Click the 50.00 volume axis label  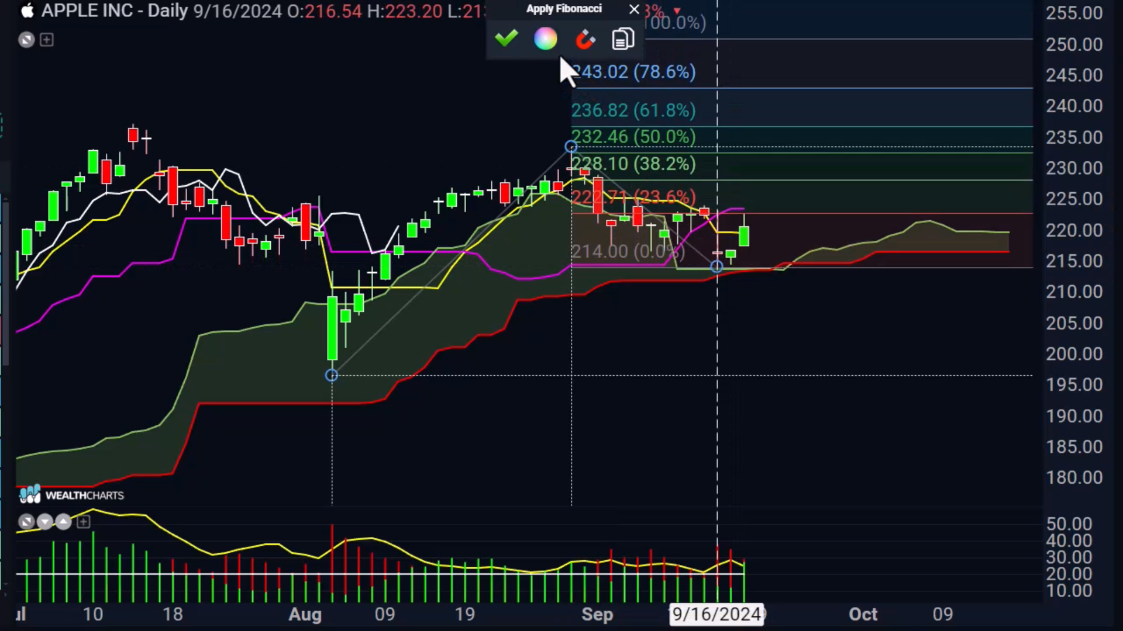(1069, 524)
